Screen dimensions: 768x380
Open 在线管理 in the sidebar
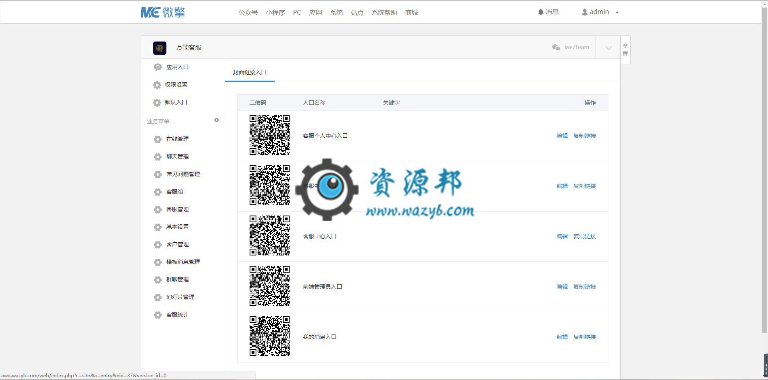tap(177, 139)
